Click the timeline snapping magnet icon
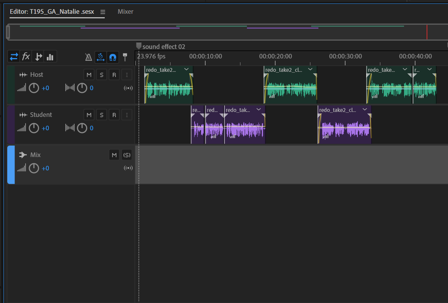Image resolution: width=448 pixels, height=303 pixels. pyautogui.click(x=112, y=57)
